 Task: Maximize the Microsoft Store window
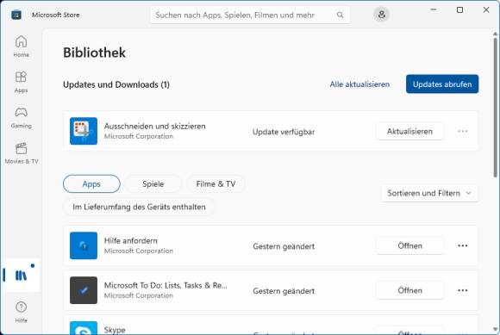[459, 9]
